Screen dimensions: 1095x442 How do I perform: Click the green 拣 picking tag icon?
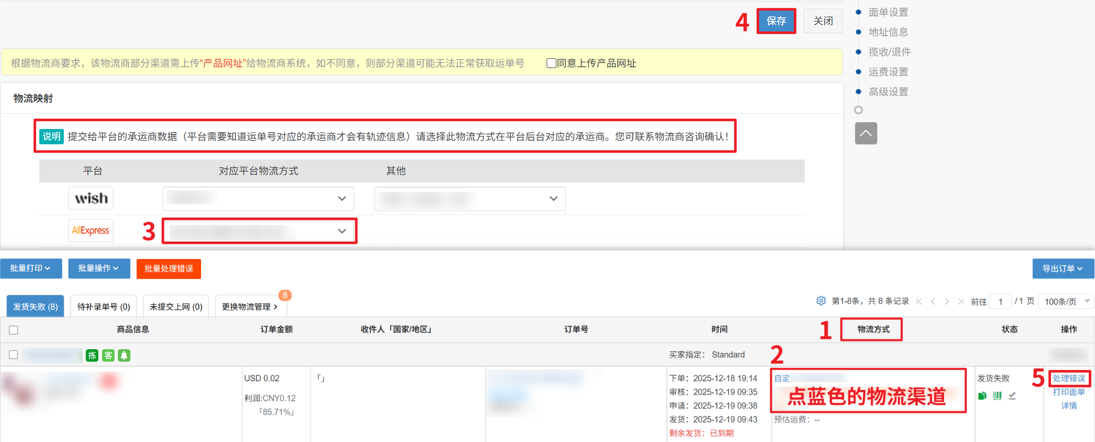coord(92,355)
